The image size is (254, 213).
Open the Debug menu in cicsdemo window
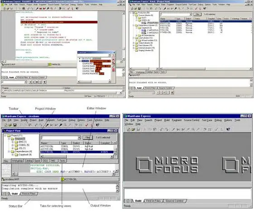[72, 120]
